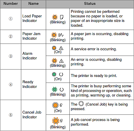Image resolution: width=134 pixels, height=131 pixels.
Task: Click the paper sheet icon beside Load Paper light
Action: pyautogui.click(x=62, y=17)
